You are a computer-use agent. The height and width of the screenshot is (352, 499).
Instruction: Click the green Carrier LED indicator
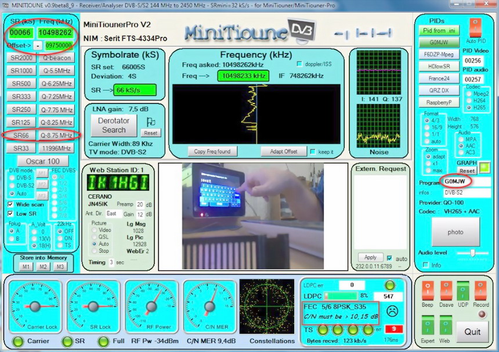pyautogui.click(x=18, y=341)
